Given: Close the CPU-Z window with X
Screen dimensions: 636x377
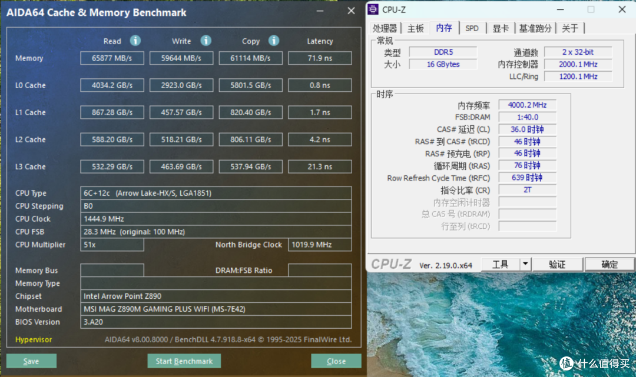Looking at the screenshot, I should [622, 9].
